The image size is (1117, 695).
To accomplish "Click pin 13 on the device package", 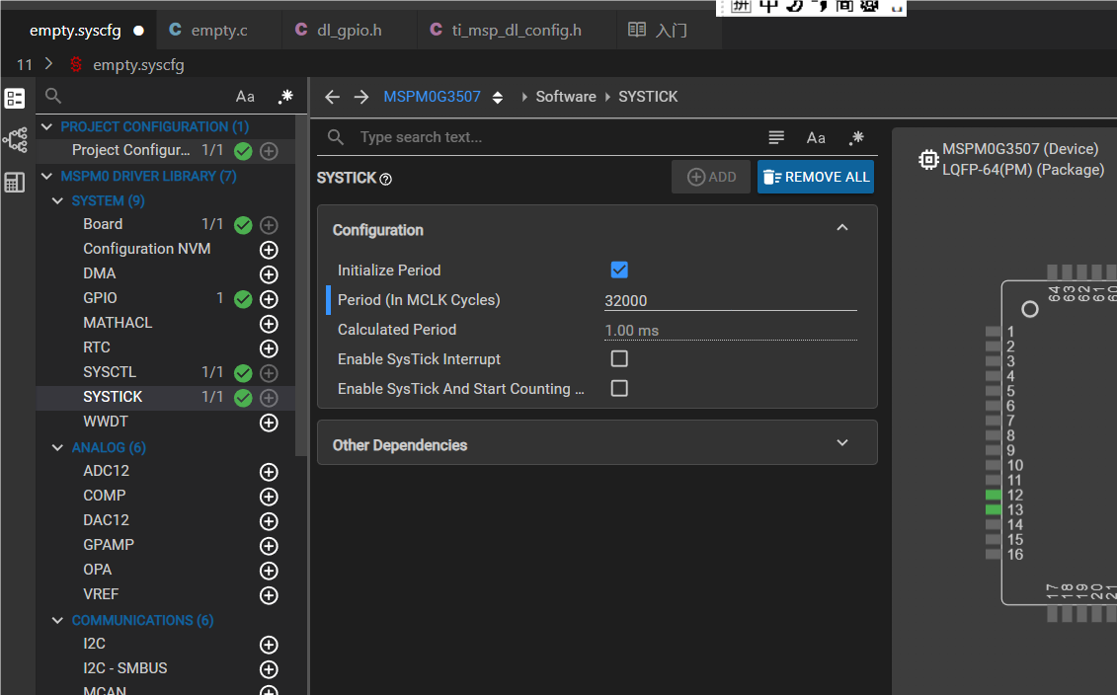I will coord(993,509).
